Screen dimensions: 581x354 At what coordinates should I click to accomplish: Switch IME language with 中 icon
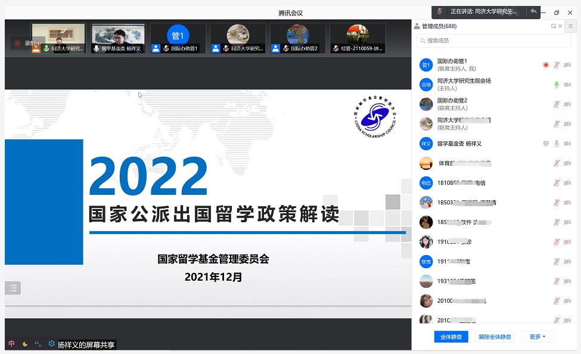[x=12, y=344]
